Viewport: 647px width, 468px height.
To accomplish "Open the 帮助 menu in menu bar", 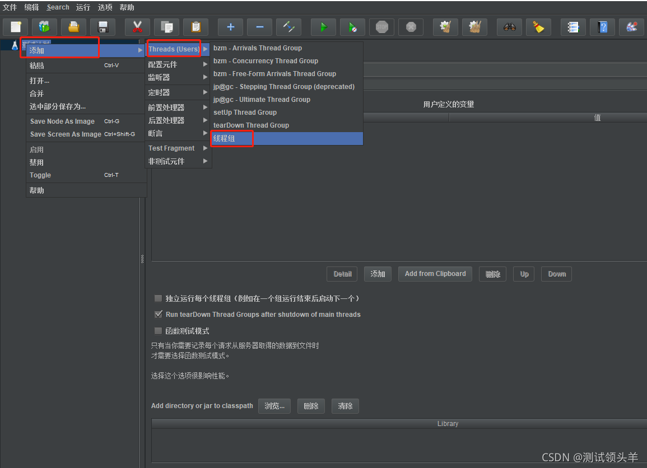I will (x=127, y=7).
